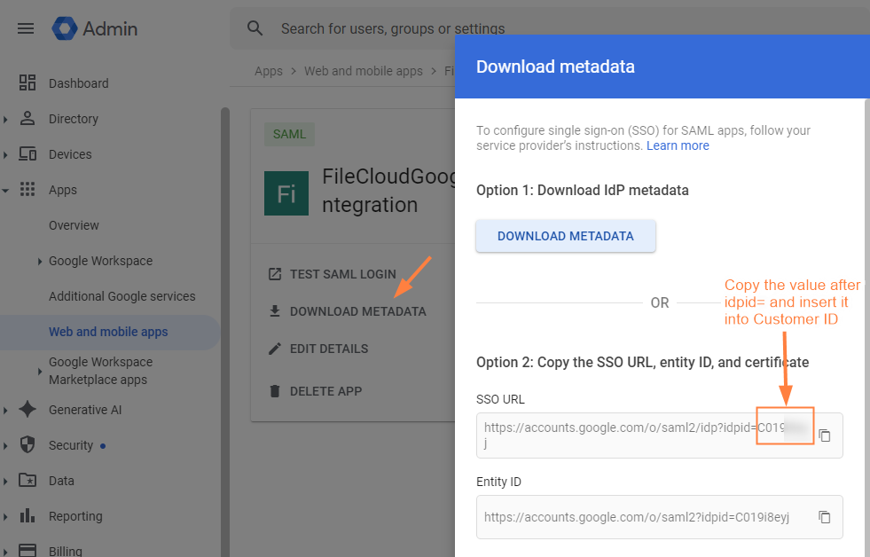Click the FileCloud app 'Fi' icon
This screenshot has height=557, width=870.
pyautogui.click(x=286, y=193)
